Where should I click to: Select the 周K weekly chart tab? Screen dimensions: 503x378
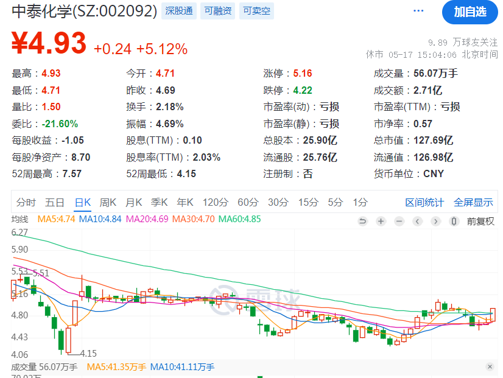point(108,202)
